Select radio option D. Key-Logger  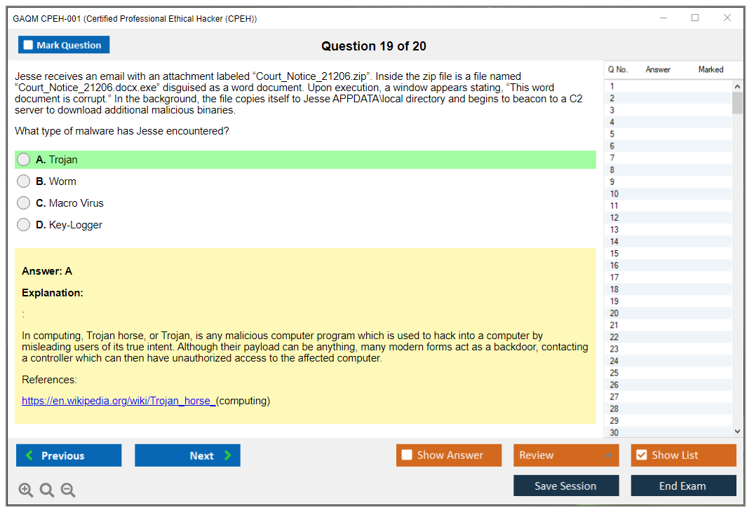24,225
